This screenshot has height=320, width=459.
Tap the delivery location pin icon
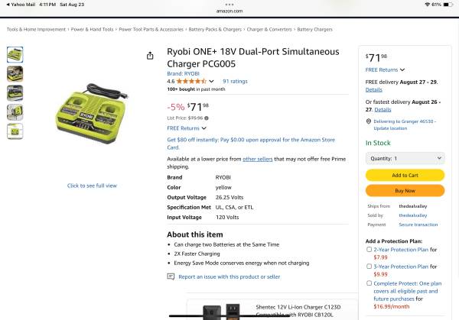point(369,121)
